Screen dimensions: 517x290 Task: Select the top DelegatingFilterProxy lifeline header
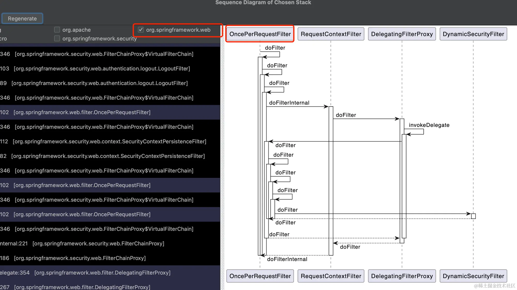coord(402,34)
